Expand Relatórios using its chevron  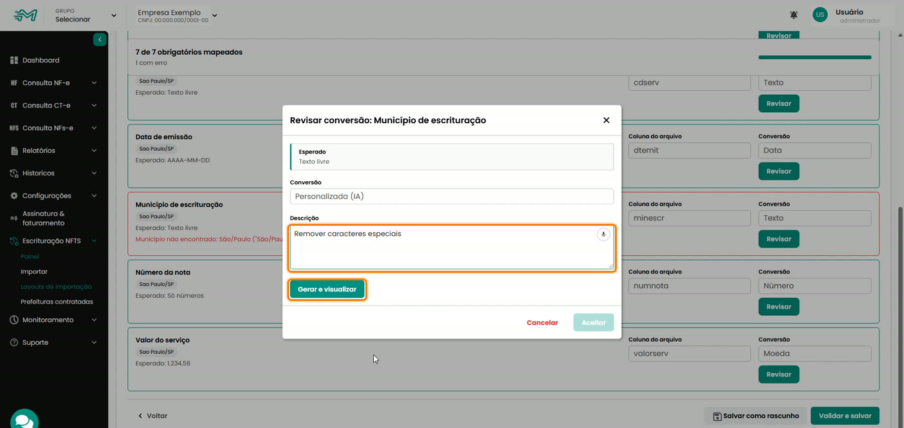94,151
